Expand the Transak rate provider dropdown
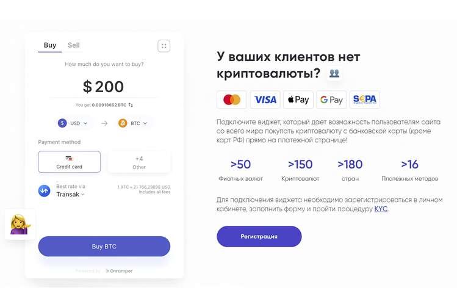 click(71, 195)
